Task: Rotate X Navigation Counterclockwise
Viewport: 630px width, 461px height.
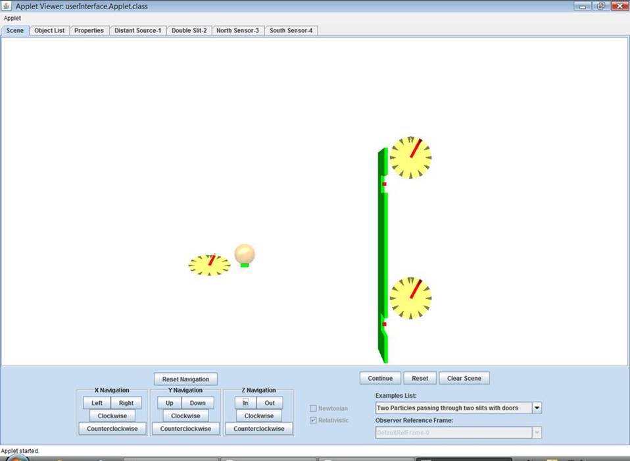Action: tap(112, 429)
